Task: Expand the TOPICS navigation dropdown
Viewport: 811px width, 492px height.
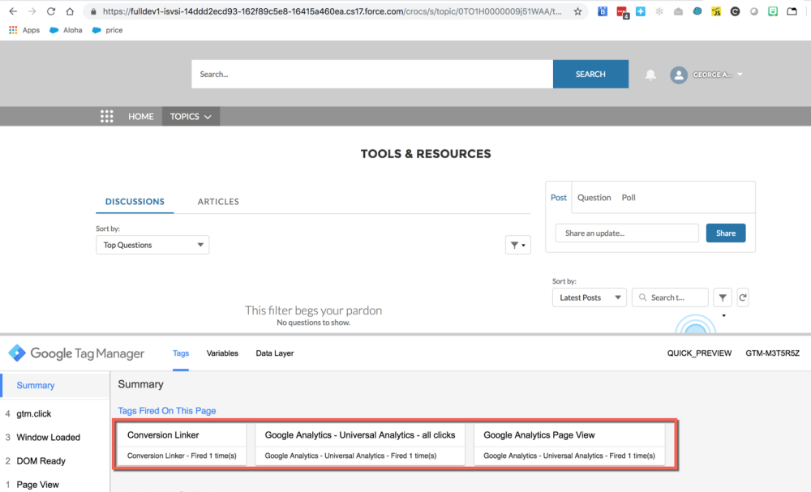Action: point(191,116)
